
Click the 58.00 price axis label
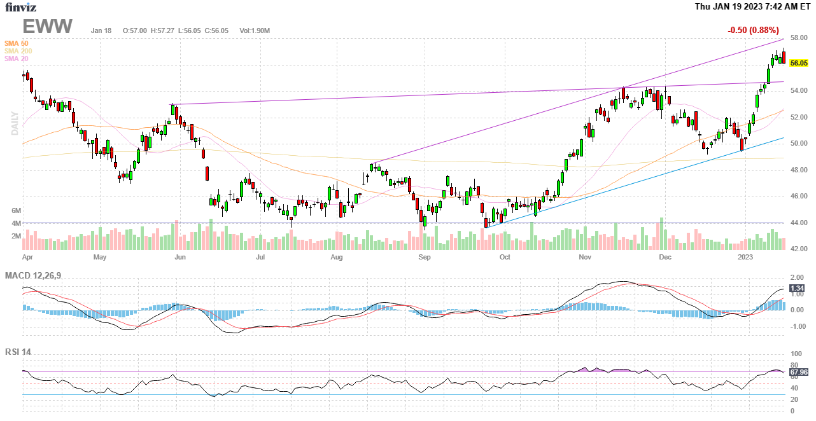pyautogui.click(x=798, y=39)
